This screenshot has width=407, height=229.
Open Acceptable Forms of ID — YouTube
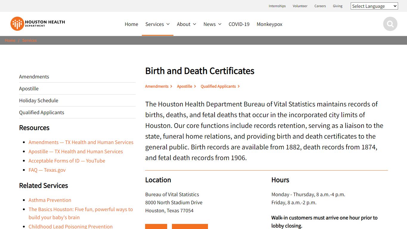tap(67, 161)
